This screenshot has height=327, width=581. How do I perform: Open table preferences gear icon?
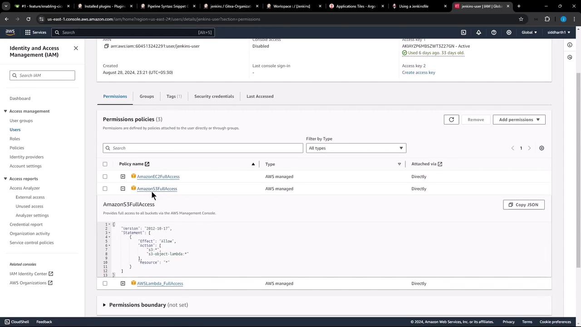click(x=542, y=148)
